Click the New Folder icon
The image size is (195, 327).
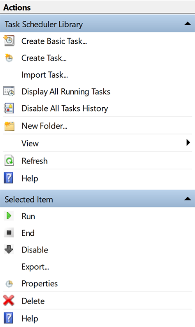[9, 126]
